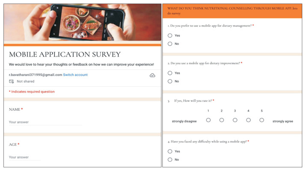Click the AGE answer field
306x171 pixels.
25,157
